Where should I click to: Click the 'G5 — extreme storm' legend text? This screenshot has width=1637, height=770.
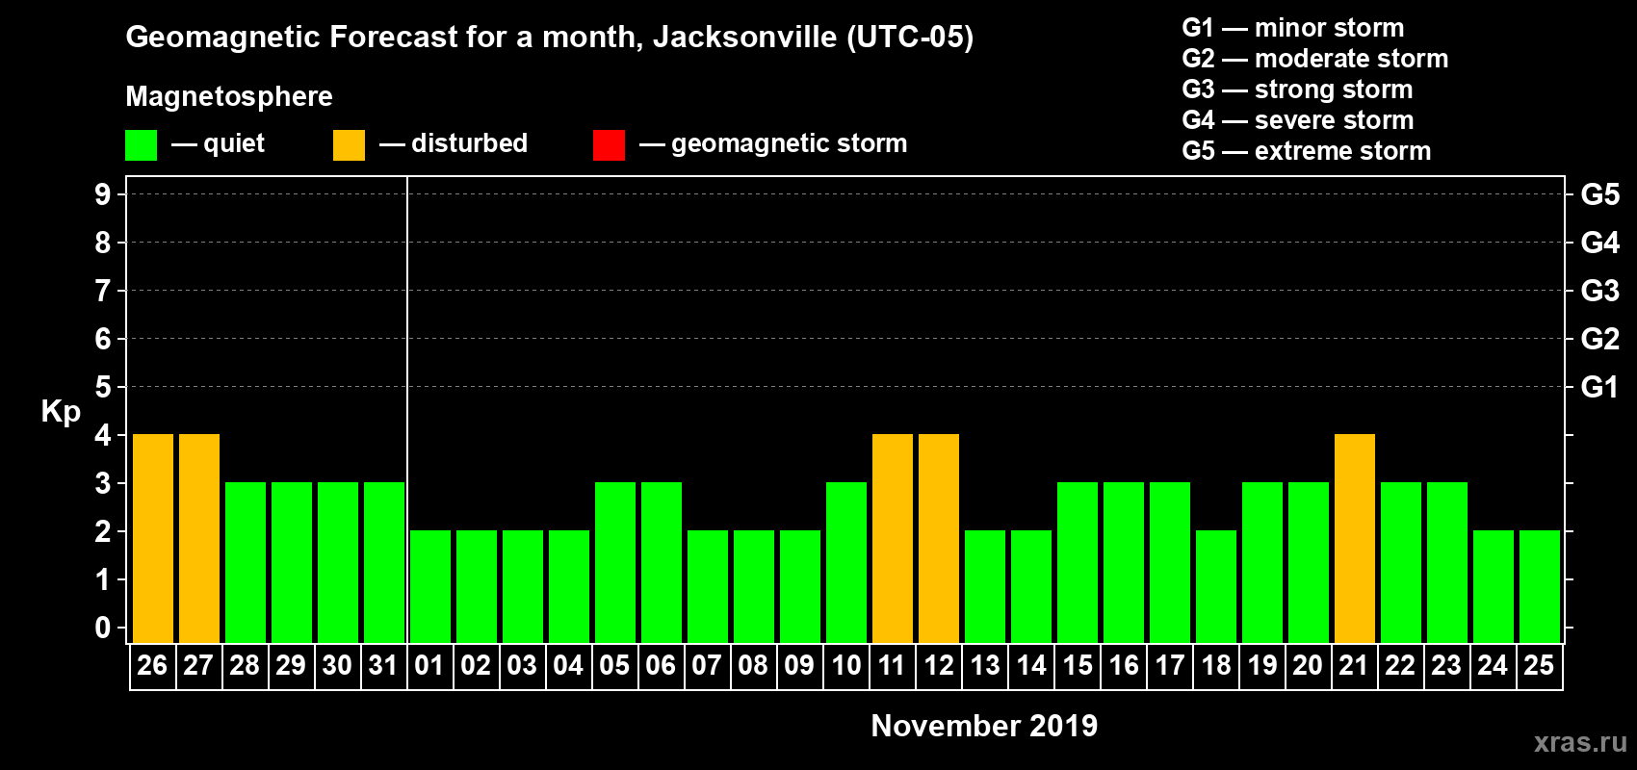(1307, 151)
